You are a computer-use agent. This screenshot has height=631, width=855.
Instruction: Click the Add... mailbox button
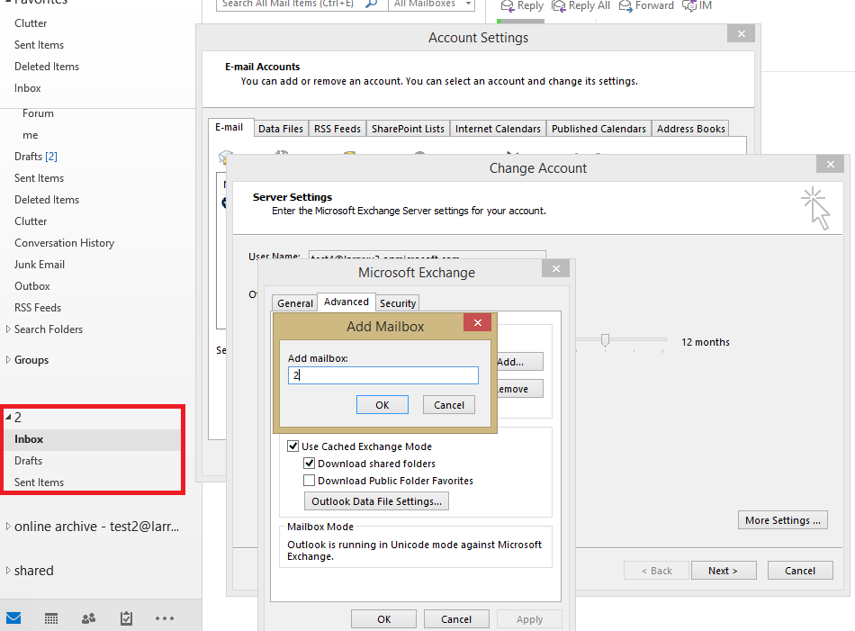519,362
